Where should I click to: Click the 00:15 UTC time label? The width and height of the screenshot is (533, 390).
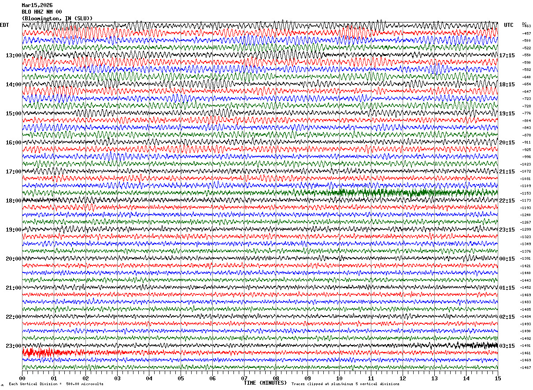pos(507,259)
